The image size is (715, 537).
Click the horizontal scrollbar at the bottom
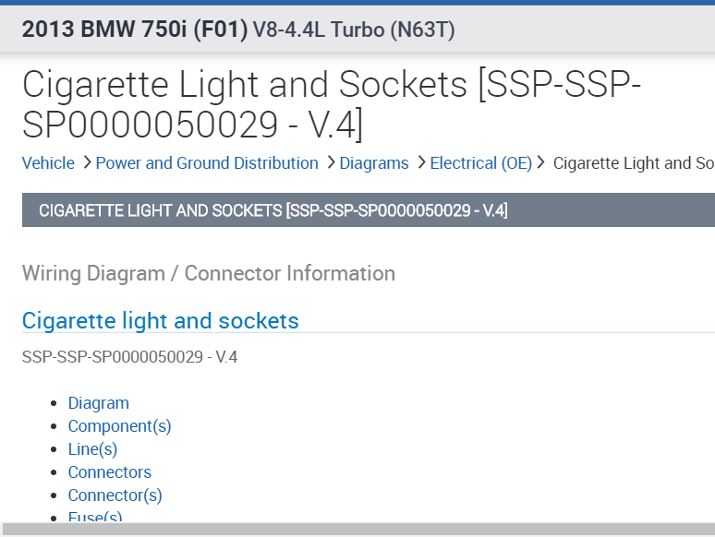coord(357,530)
